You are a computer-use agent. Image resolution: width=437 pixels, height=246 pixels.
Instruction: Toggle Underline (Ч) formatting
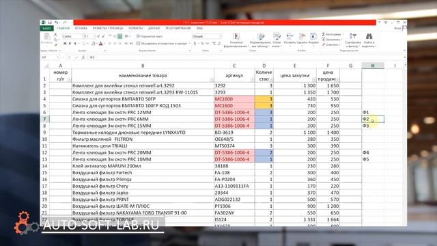tap(75, 44)
